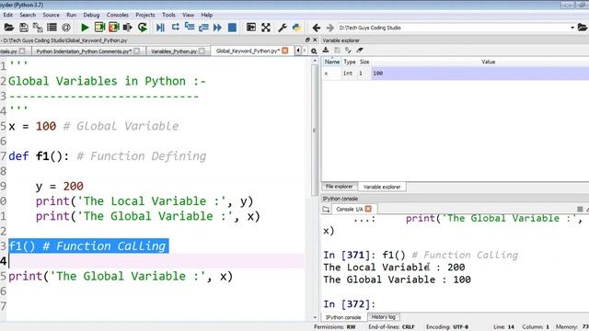Stop debugging with blue square
The width and height of the screenshot is (589, 331).
click(x=232, y=28)
